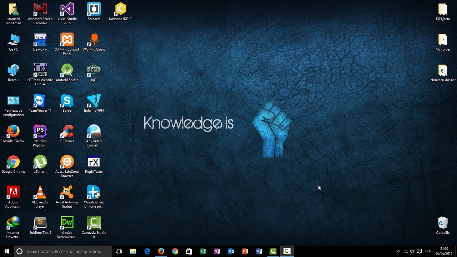Select the Camtasia Studio 8 shortcut
This screenshot has height=257, width=457.
pyautogui.click(x=94, y=227)
